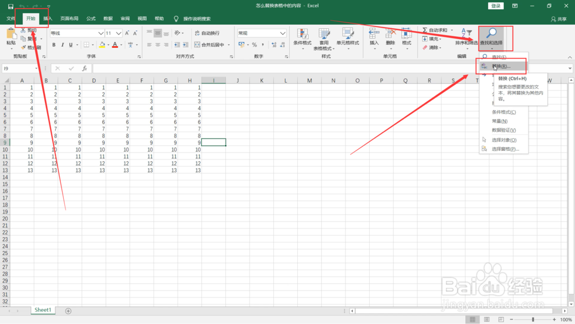Toggle bottom vertical alignment

coord(166,33)
